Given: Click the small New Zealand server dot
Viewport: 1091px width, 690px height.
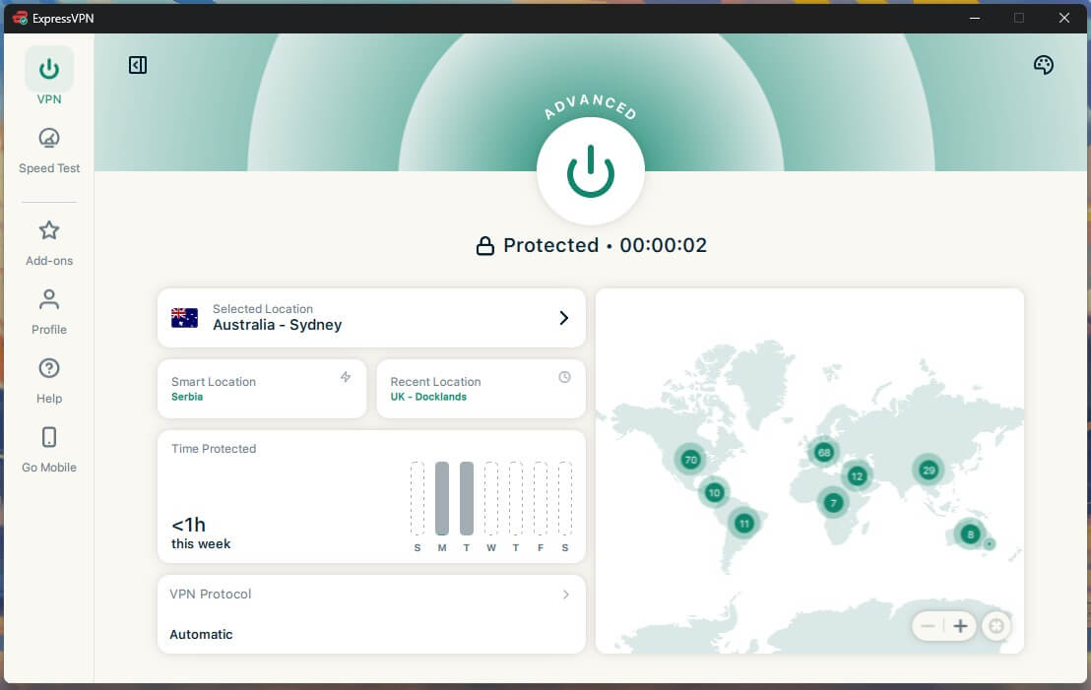Looking at the screenshot, I should [990, 543].
